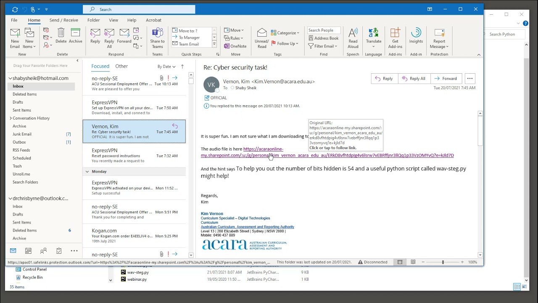Archive the selected message via ribbon

[x=76, y=36]
